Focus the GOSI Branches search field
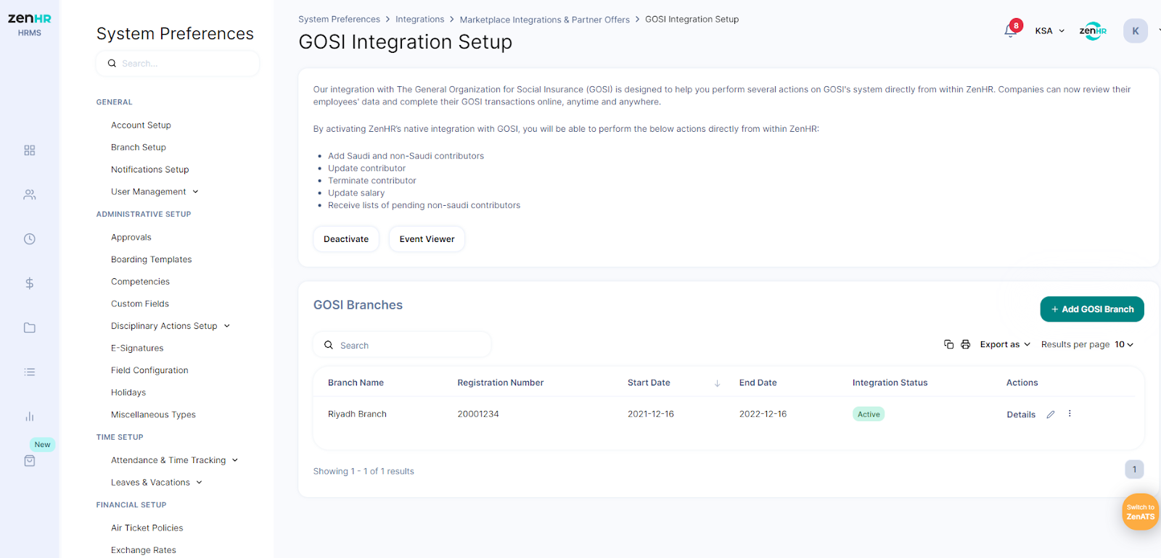The width and height of the screenshot is (1161, 558). pyautogui.click(x=403, y=345)
